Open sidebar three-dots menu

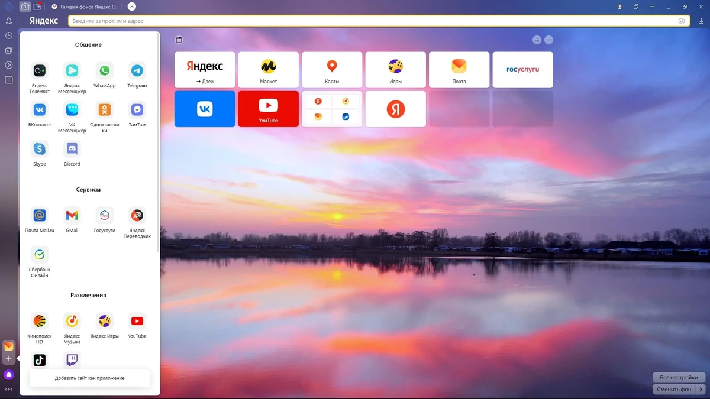pyautogui.click(x=9, y=389)
